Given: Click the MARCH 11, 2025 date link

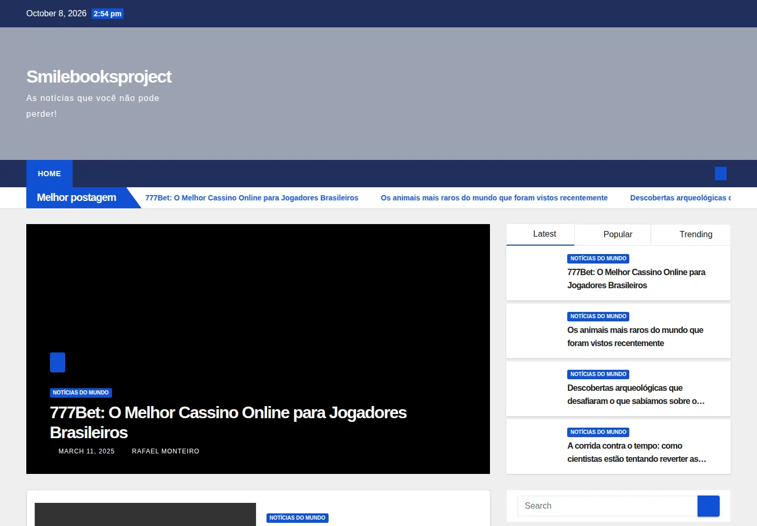Looking at the screenshot, I should [x=86, y=451].
